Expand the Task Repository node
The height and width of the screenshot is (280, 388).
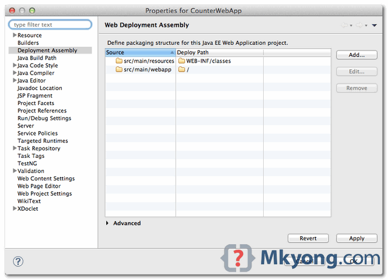coord(15,148)
